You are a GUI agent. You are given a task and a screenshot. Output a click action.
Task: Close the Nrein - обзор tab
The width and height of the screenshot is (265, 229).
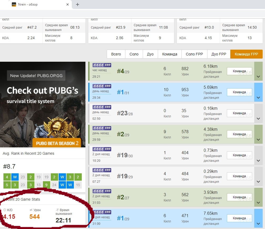[x=68, y=4]
